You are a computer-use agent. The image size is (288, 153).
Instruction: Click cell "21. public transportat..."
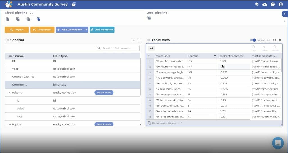pos(170,61)
